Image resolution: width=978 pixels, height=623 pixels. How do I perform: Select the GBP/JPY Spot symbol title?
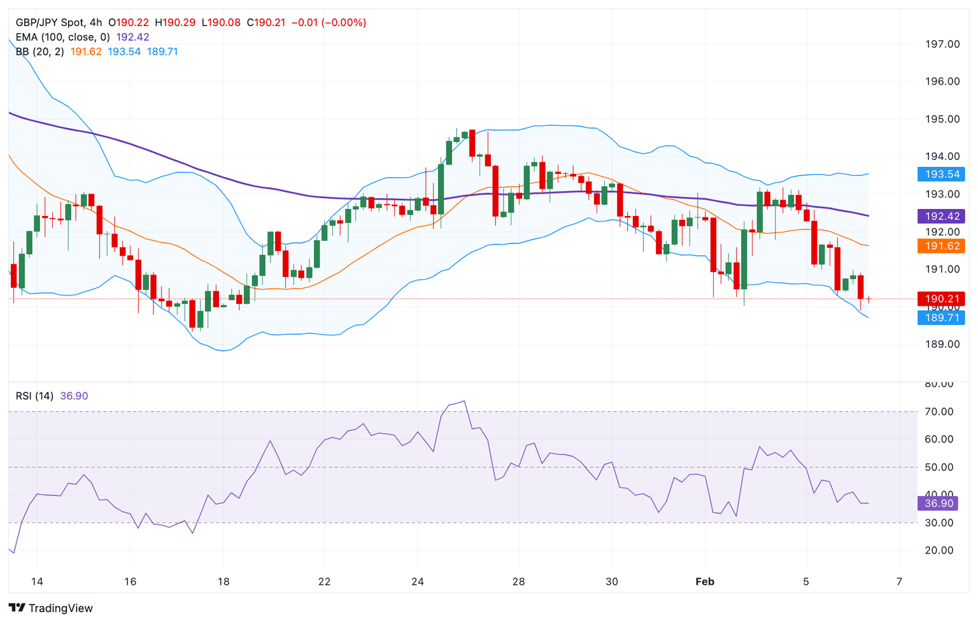coord(50,22)
